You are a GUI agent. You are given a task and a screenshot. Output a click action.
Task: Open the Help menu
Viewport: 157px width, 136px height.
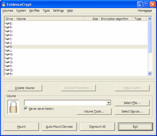(70, 11)
